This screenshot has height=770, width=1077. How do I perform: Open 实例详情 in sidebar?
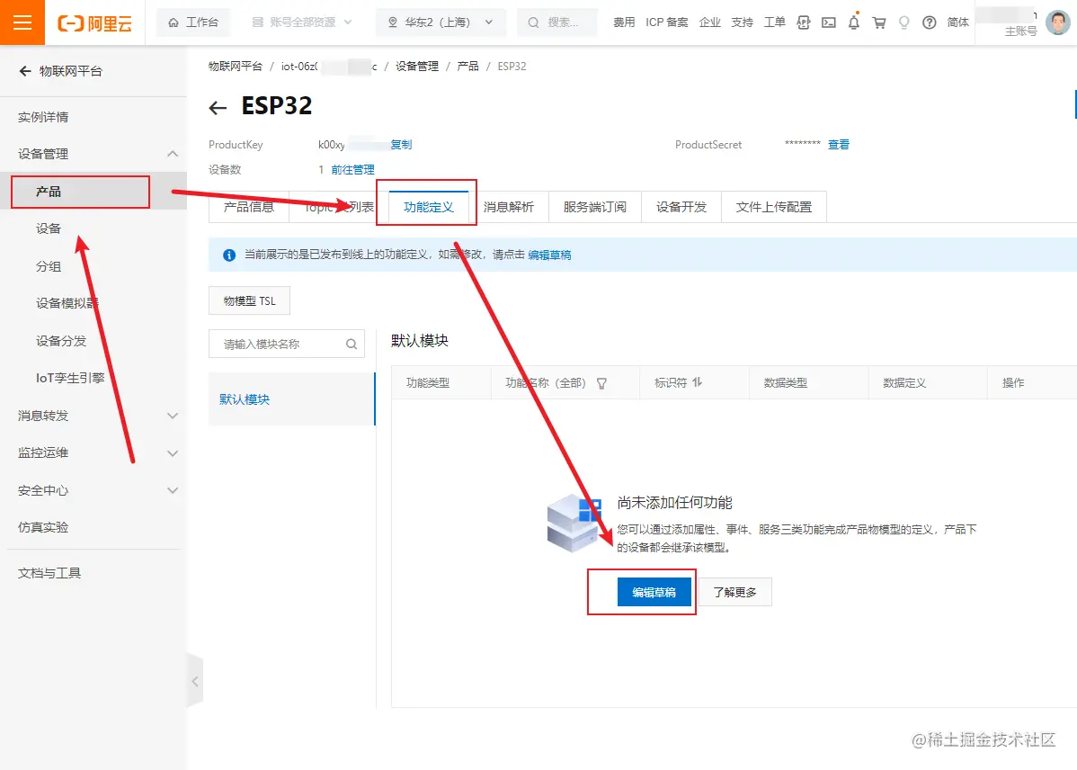click(x=43, y=117)
